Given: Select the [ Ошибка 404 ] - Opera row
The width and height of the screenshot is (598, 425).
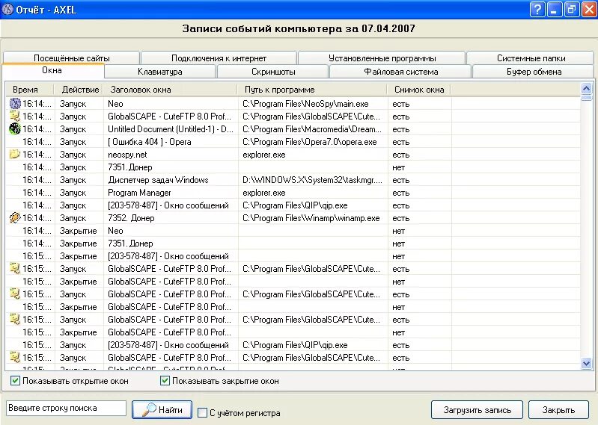Looking at the screenshot, I should click(293, 142).
